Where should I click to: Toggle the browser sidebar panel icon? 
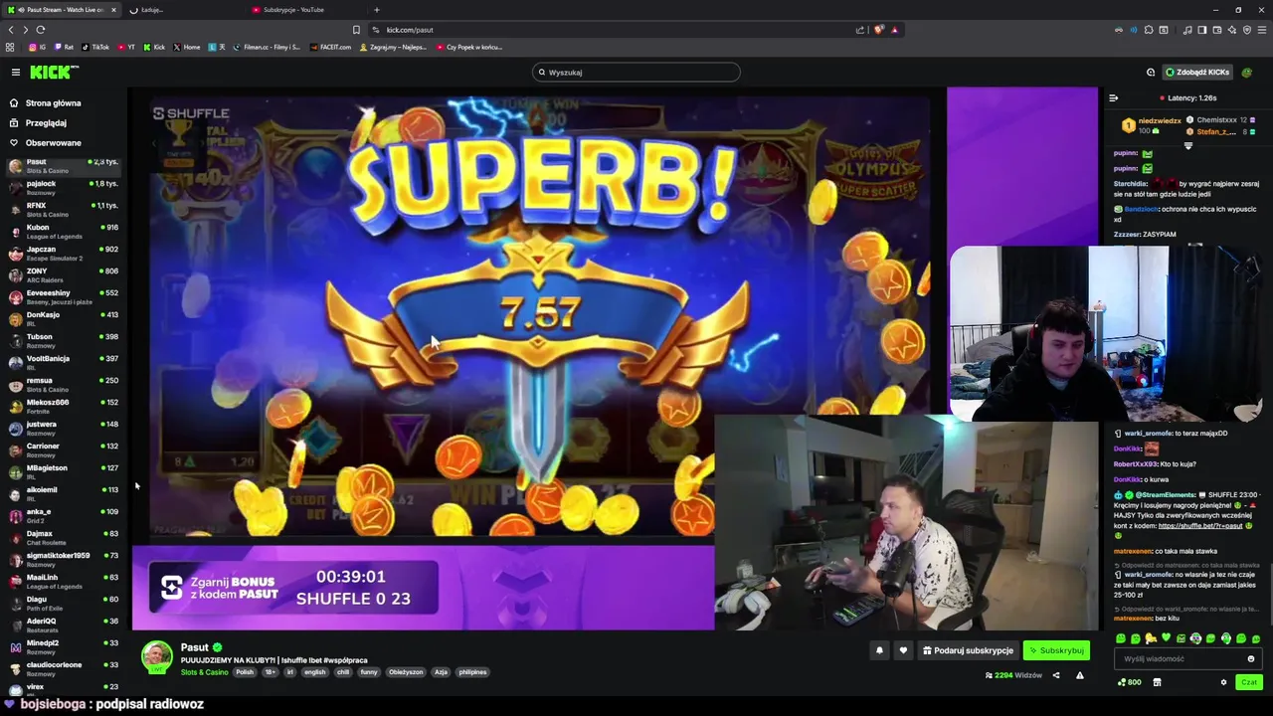1202,30
